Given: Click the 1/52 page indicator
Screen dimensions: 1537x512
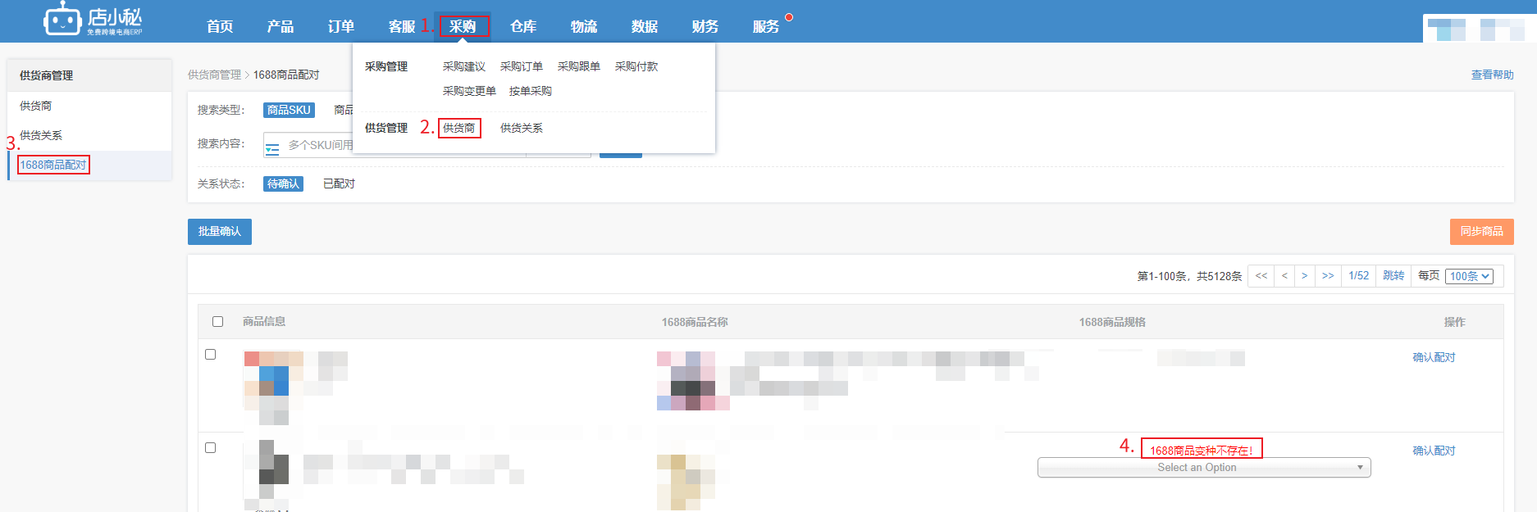Looking at the screenshot, I should click(x=1359, y=276).
